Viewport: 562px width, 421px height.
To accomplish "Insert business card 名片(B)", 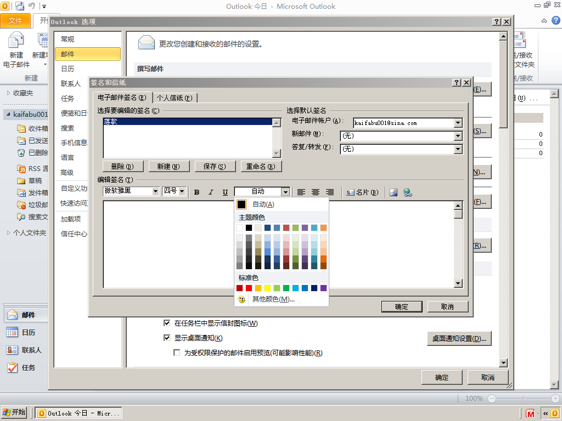I will click(x=362, y=192).
